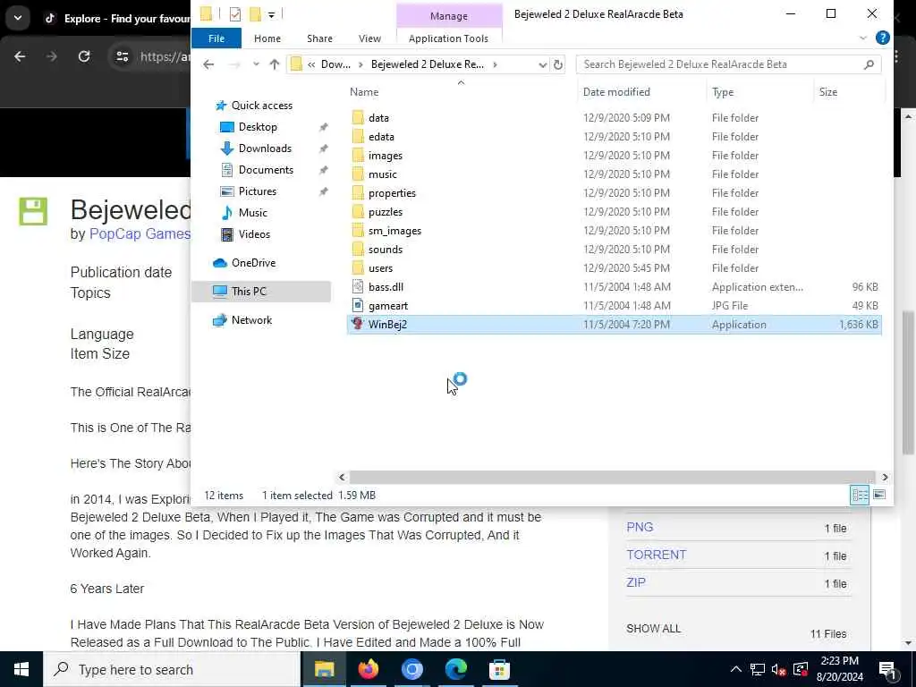
Task: Click magnifier icon in search box
Action: tap(869, 64)
